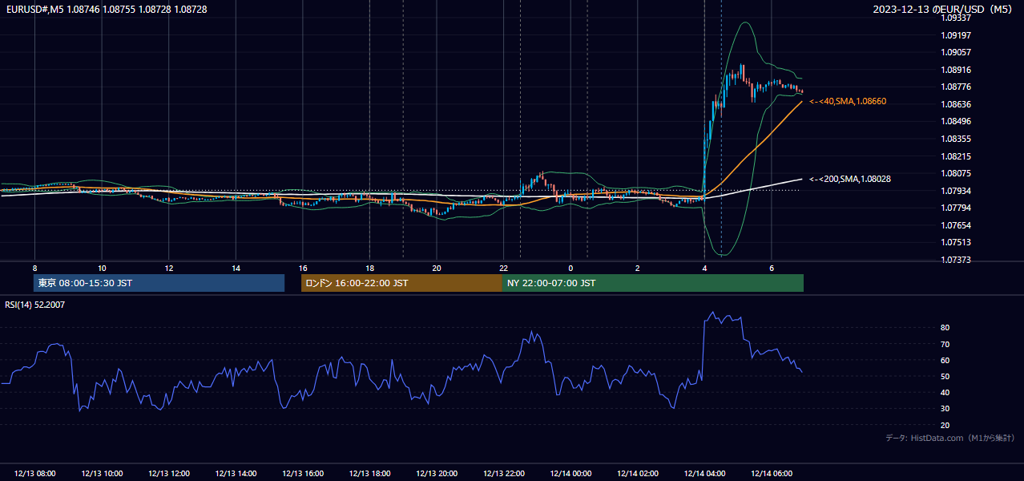Click RSI axis level 20

click(x=945, y=425)
